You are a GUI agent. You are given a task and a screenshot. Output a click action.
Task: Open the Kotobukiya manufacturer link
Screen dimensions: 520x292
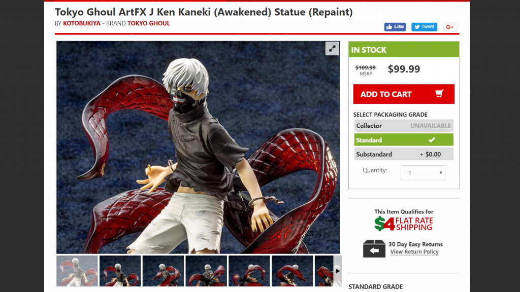tap(82, 23)
